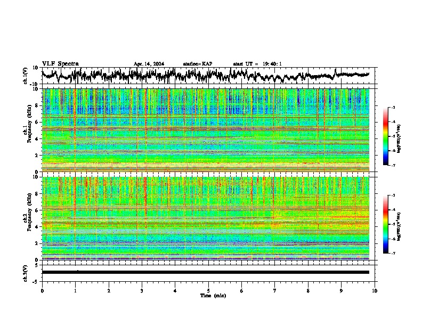Click the ch.1 voltage waveform trace

205,75
